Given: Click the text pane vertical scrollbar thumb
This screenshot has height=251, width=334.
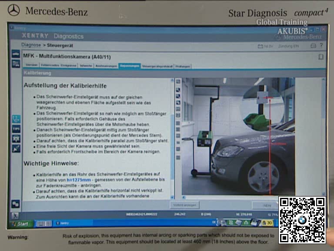Looking at the screenshot, I should click(172, 147).
